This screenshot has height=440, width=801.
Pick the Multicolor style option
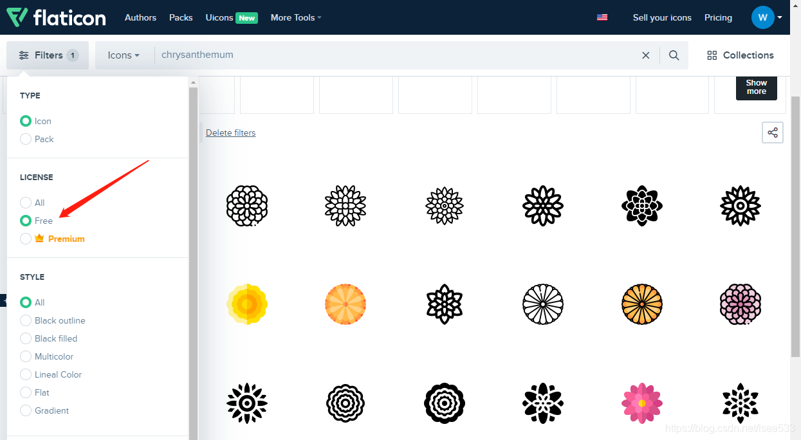point(47,356)
